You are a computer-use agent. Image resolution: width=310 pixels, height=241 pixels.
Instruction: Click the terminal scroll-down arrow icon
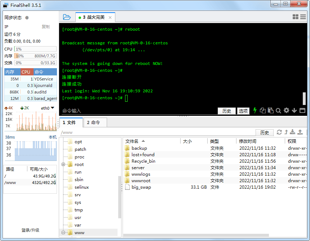294,110
